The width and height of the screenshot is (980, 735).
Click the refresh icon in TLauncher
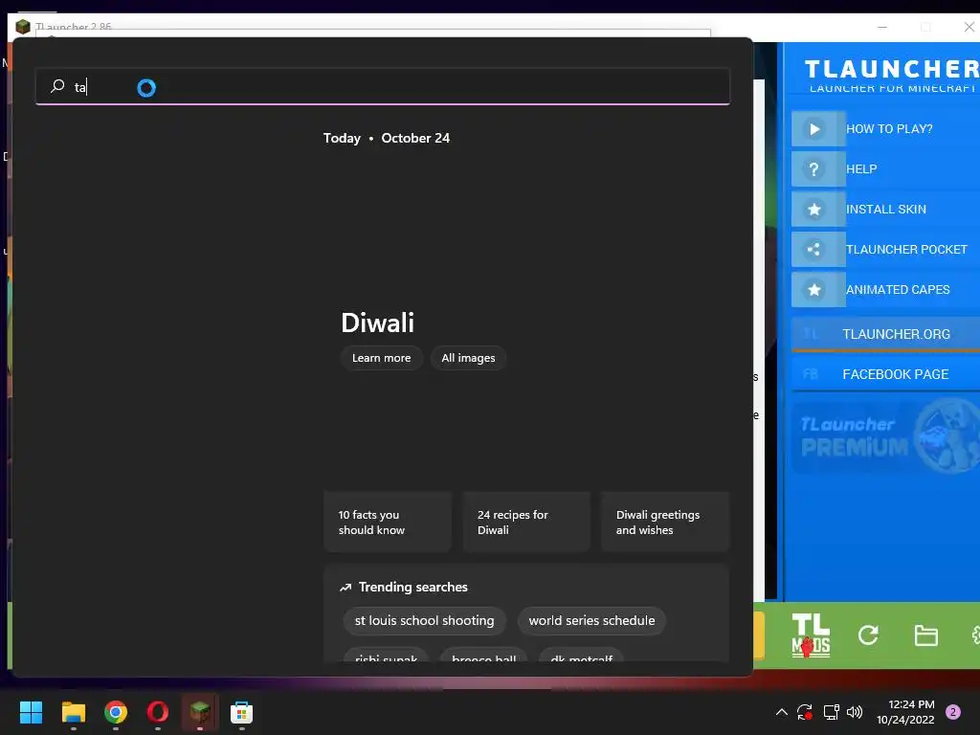pyautogui.click(x=868, y=635)
